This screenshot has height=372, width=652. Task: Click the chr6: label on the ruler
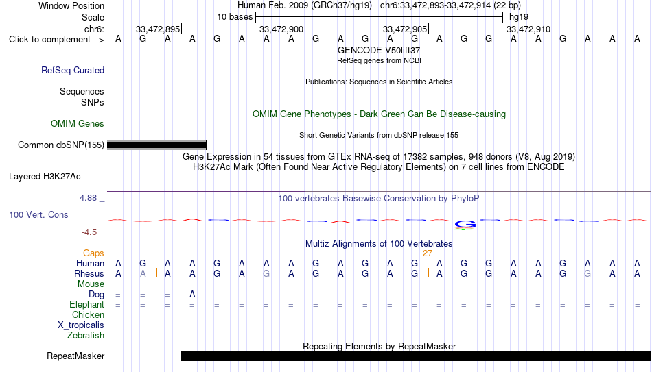(94, 29)
